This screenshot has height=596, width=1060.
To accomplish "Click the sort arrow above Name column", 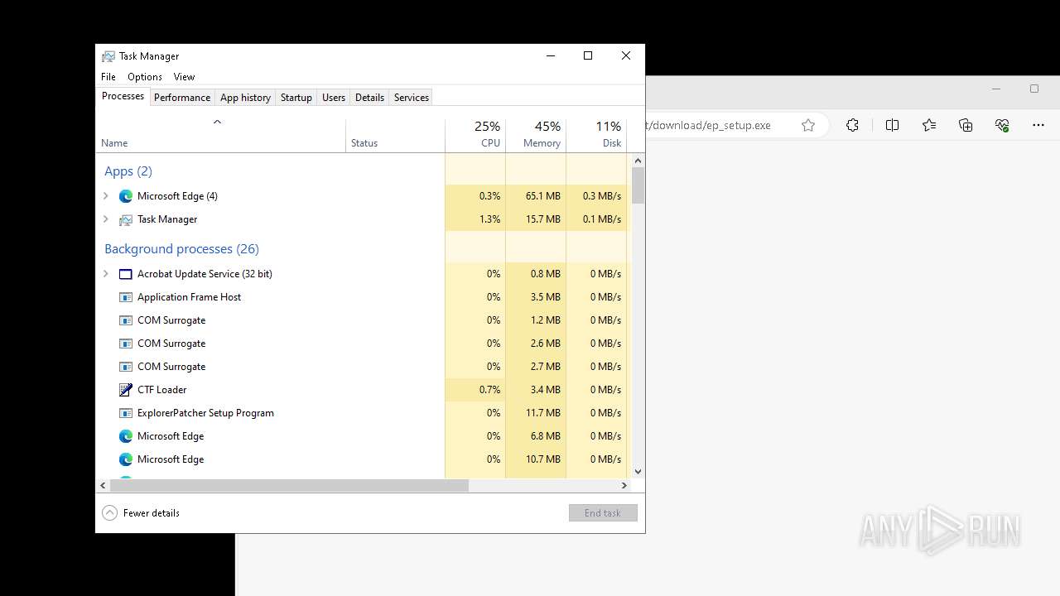I will [x=217, y=122].
